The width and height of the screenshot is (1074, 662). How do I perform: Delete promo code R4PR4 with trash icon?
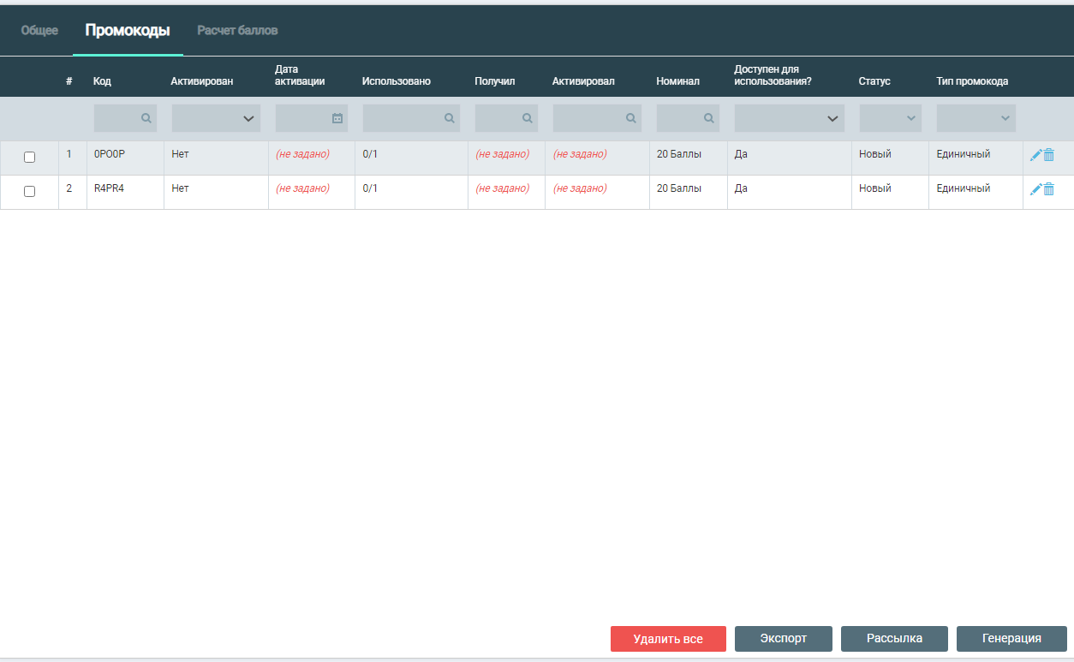pyautogui.click(x=1048, y=189)
